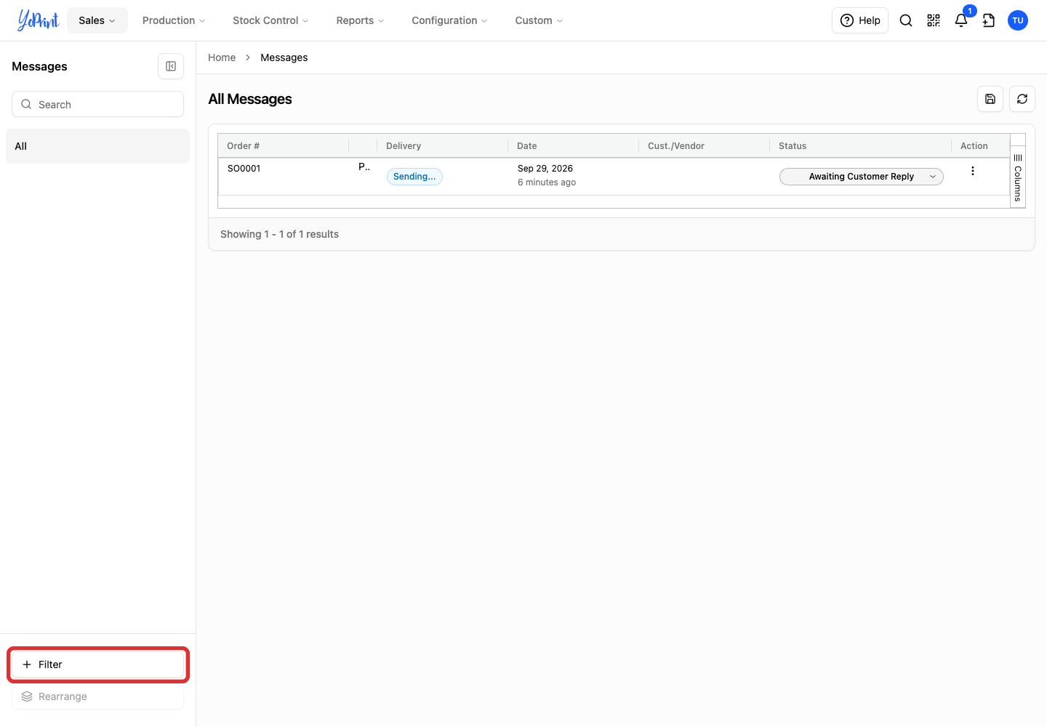Collapse the Messages sidebar panel
Image resolution: width=1047 pixels, height=727 pixels.
171,66
